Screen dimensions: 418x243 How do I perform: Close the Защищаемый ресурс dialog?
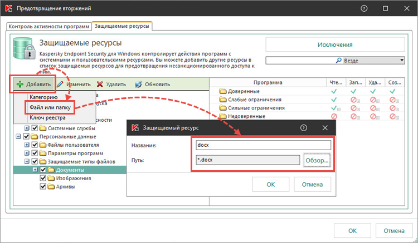(x=325, y=128)
